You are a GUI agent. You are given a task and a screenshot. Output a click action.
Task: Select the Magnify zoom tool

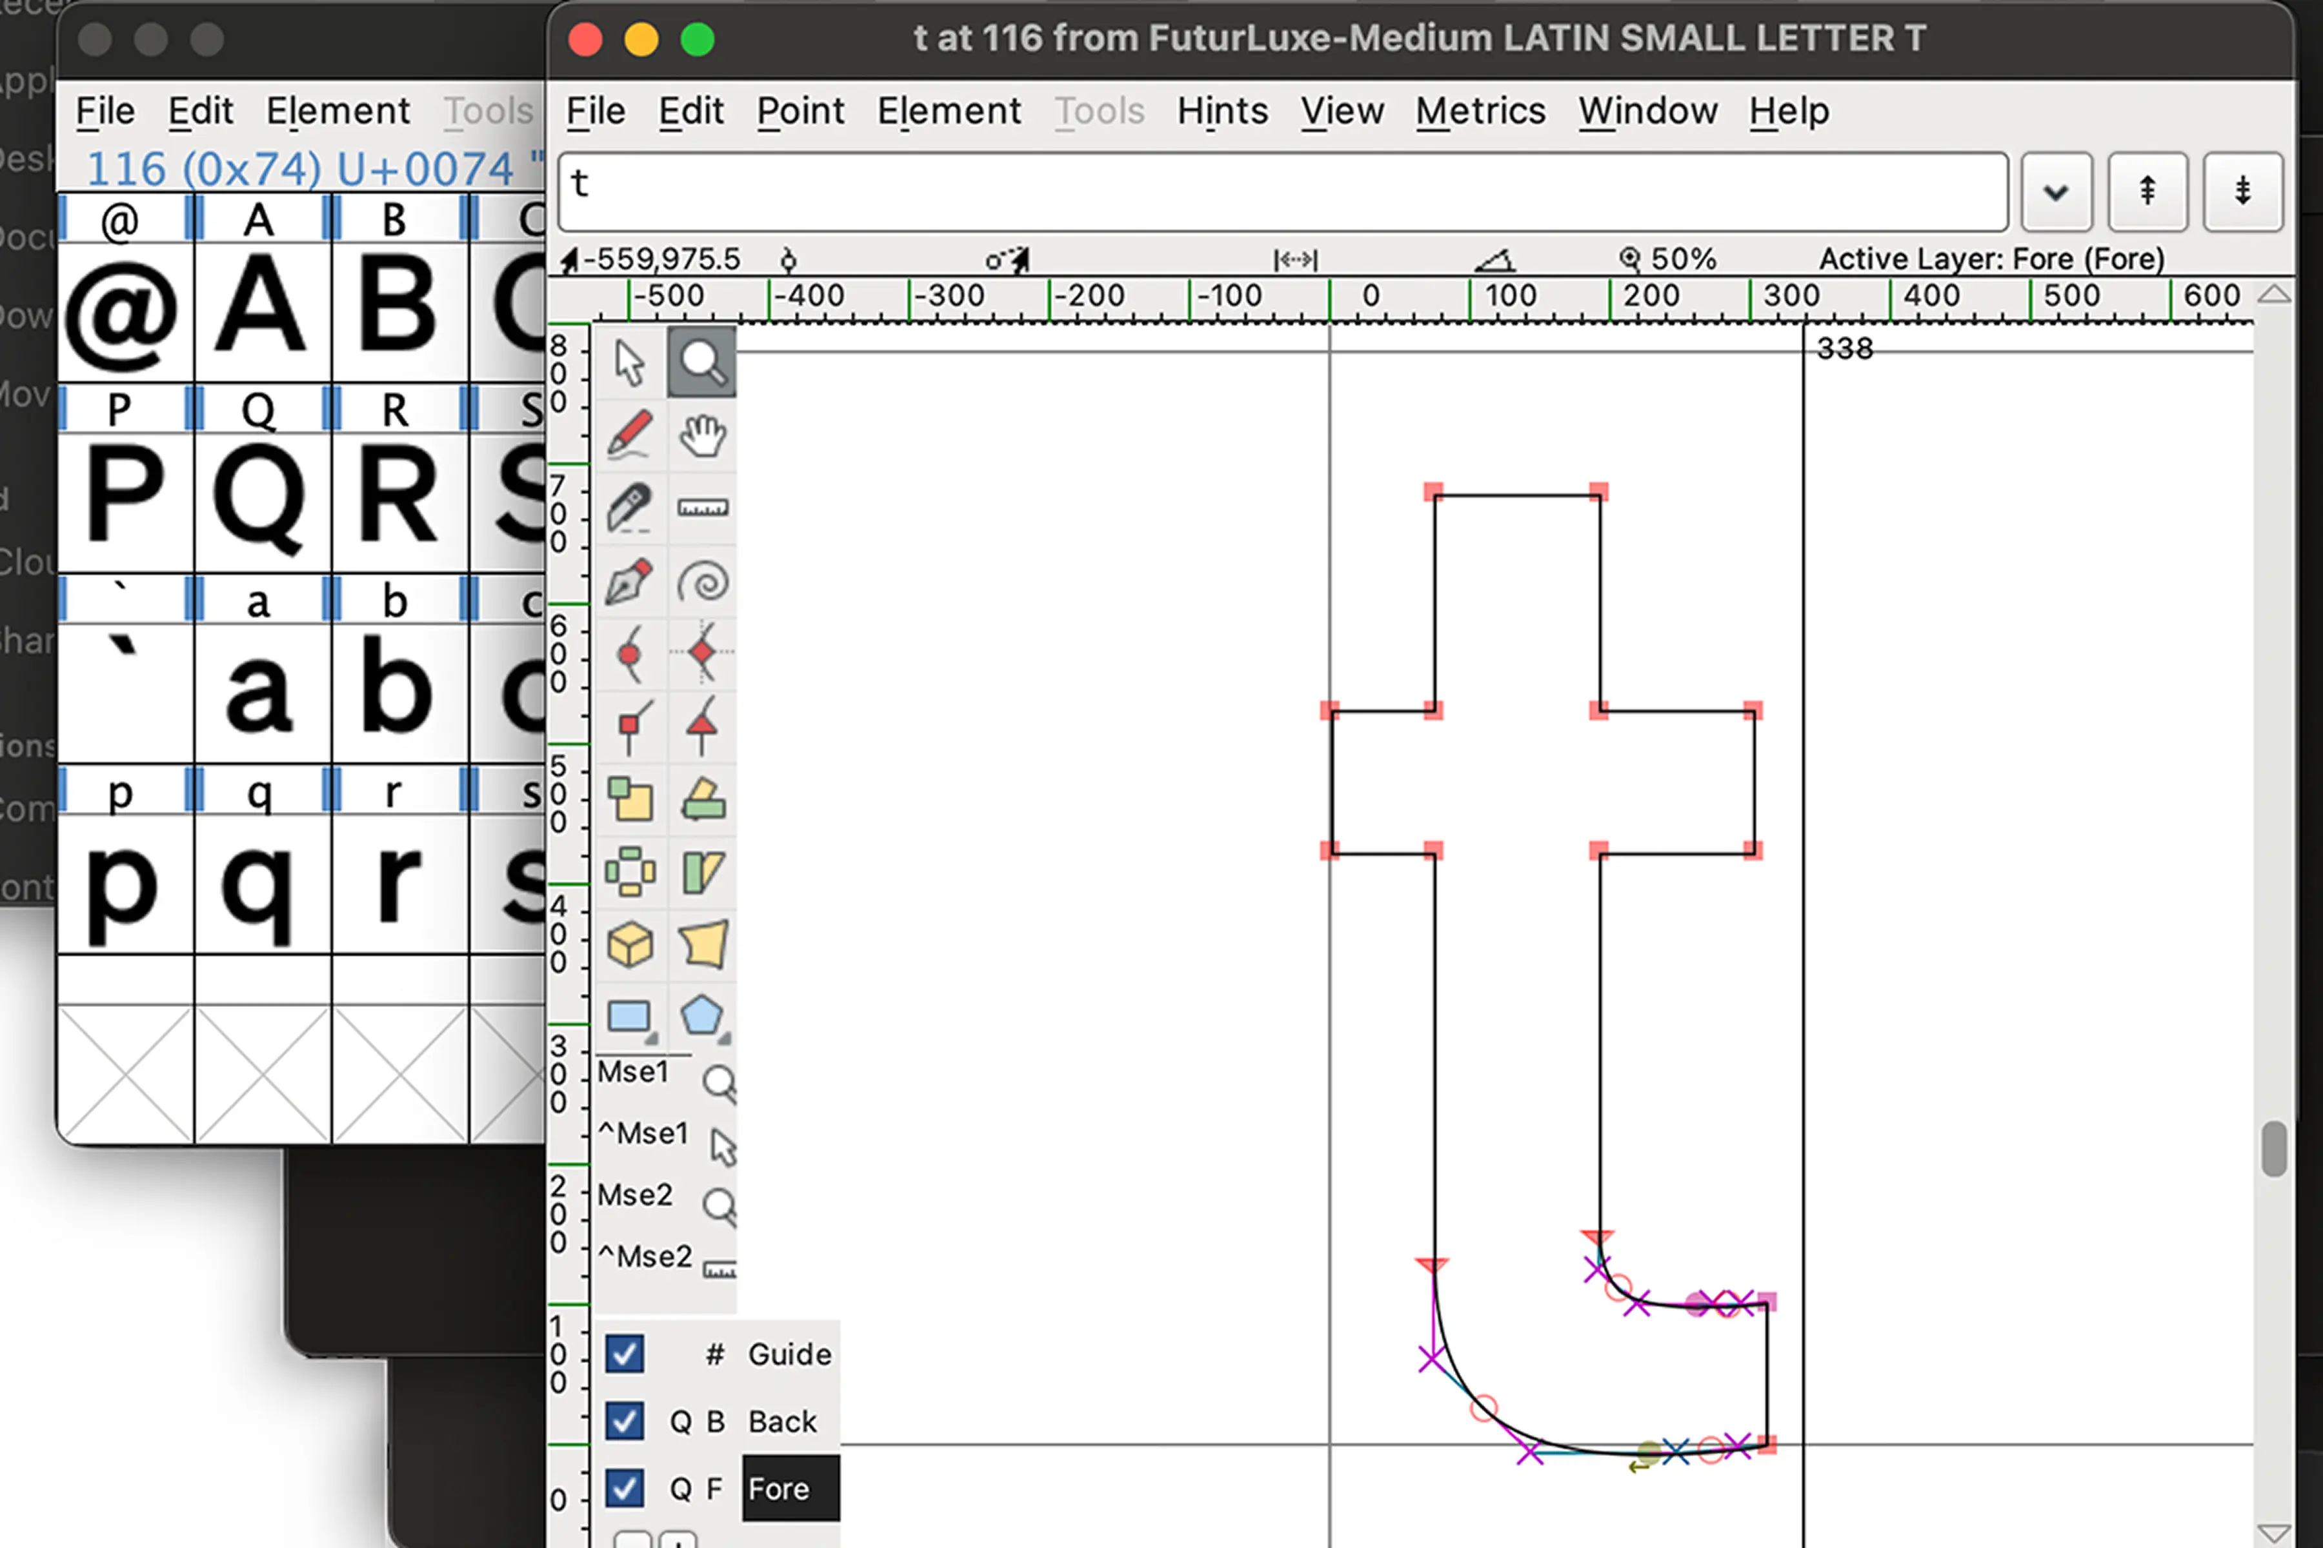(702, 362)
